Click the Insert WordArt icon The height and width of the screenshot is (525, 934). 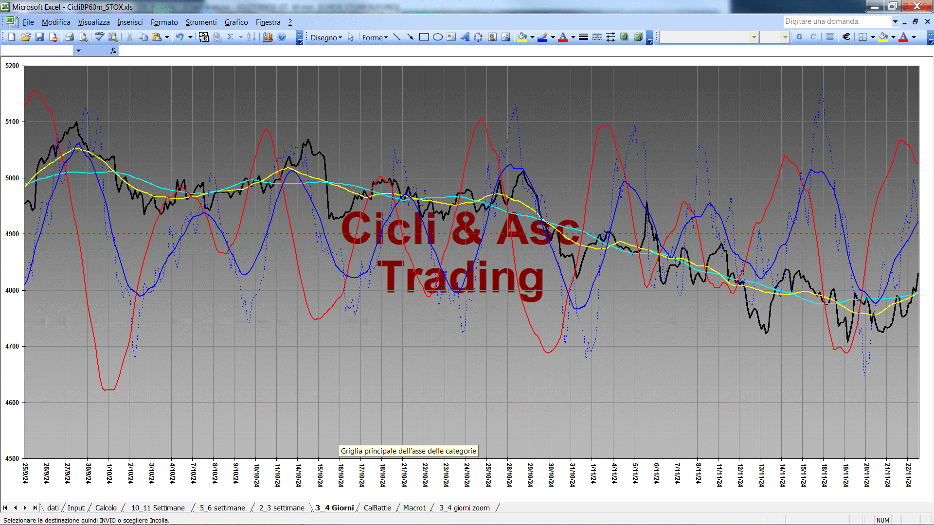(x=465, y=37)
